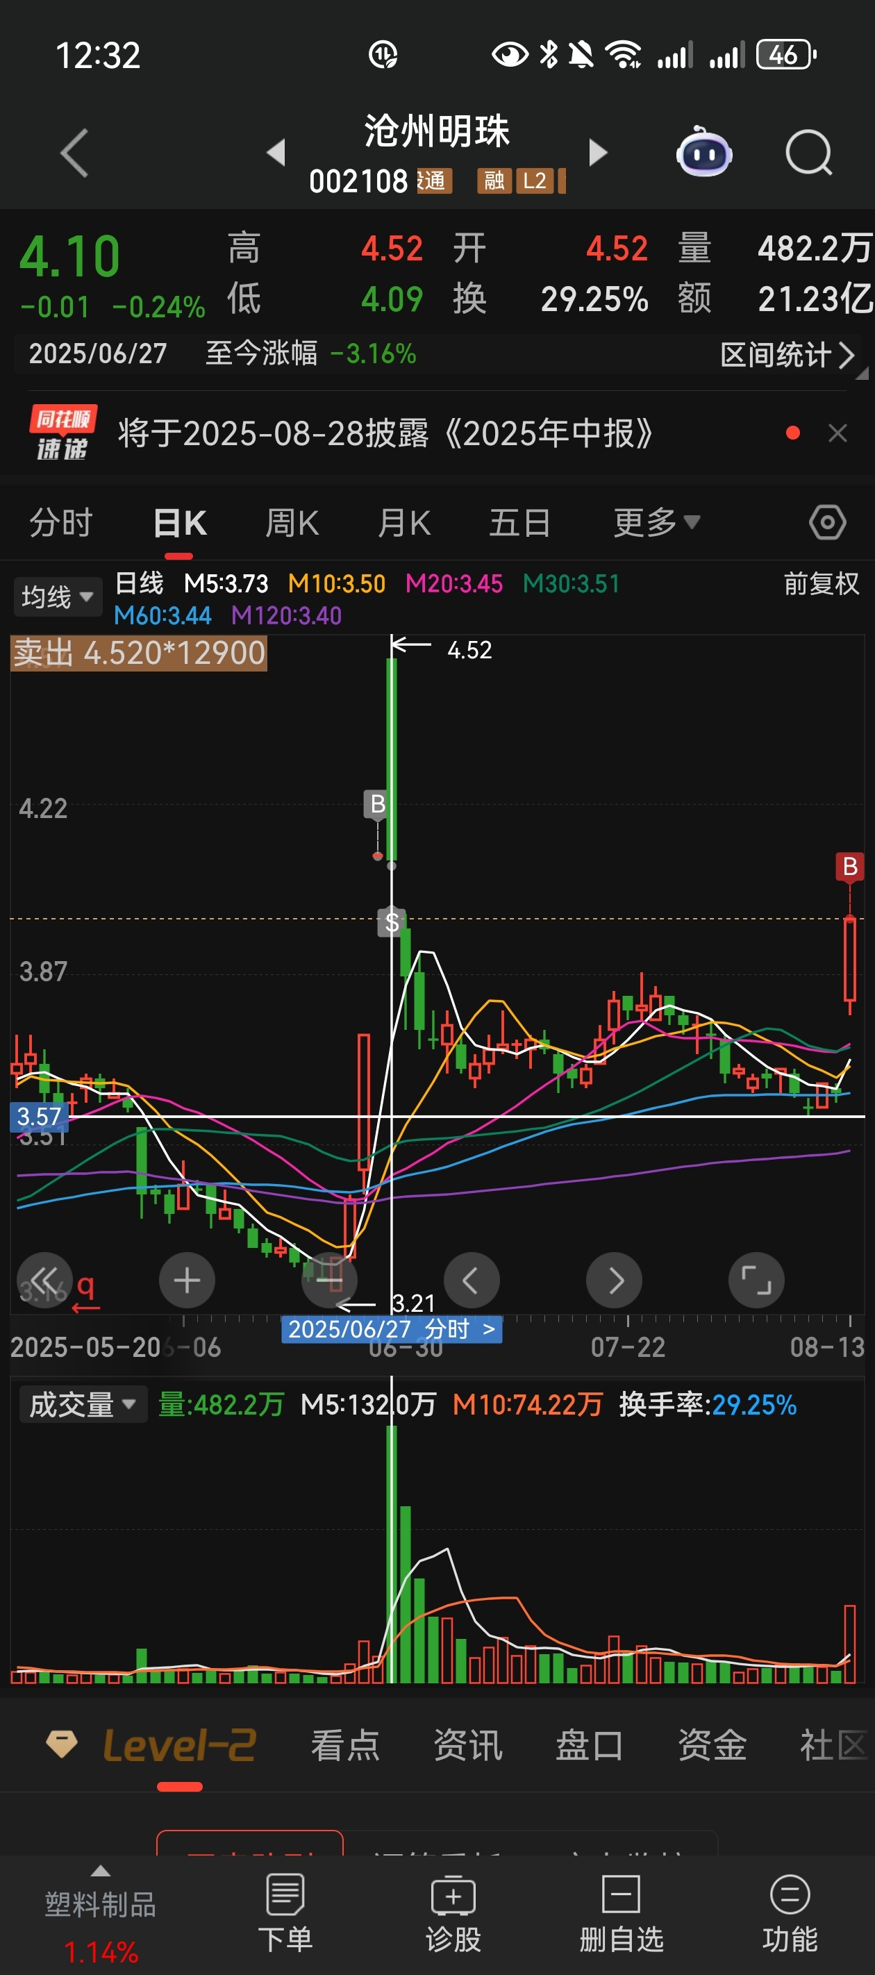Go back with the left arrow
The height and width of the screenshot is (1975, 875).
click(74, 153)
